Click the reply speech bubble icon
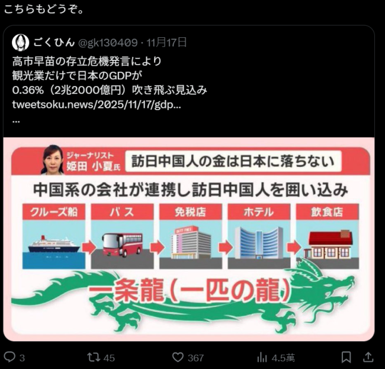 9,357
